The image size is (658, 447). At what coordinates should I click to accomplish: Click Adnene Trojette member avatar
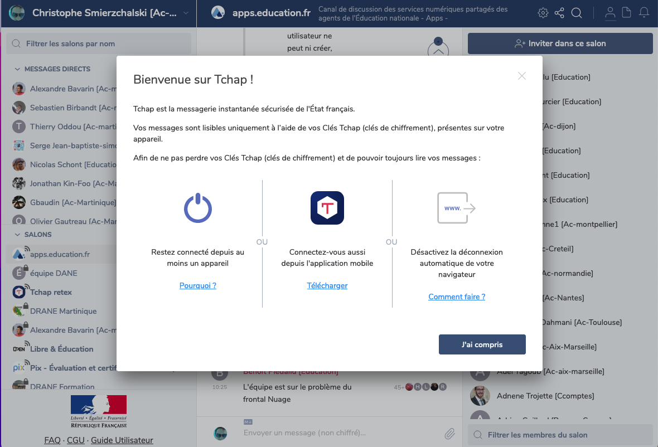(x=480, y=396)
